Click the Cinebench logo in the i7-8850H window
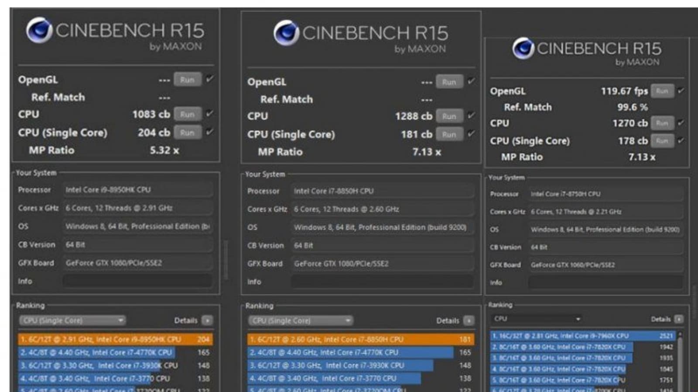The height and width of the screenshot is (392, 698). [286, 33]
